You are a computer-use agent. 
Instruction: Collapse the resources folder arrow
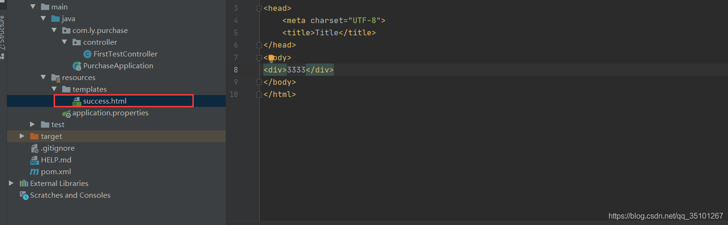click(x=43, y=78)
